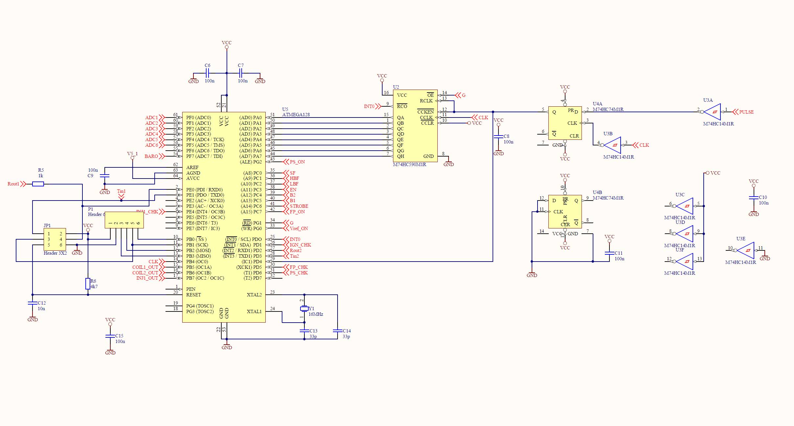Select capacitor C6 near the VCC rail
794x426 pixels.
click(207, 73)
